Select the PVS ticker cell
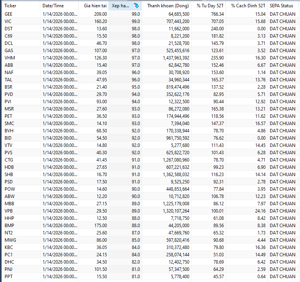Image resolution: width=300 pixels, height=282 pixels. pos(8,152)
